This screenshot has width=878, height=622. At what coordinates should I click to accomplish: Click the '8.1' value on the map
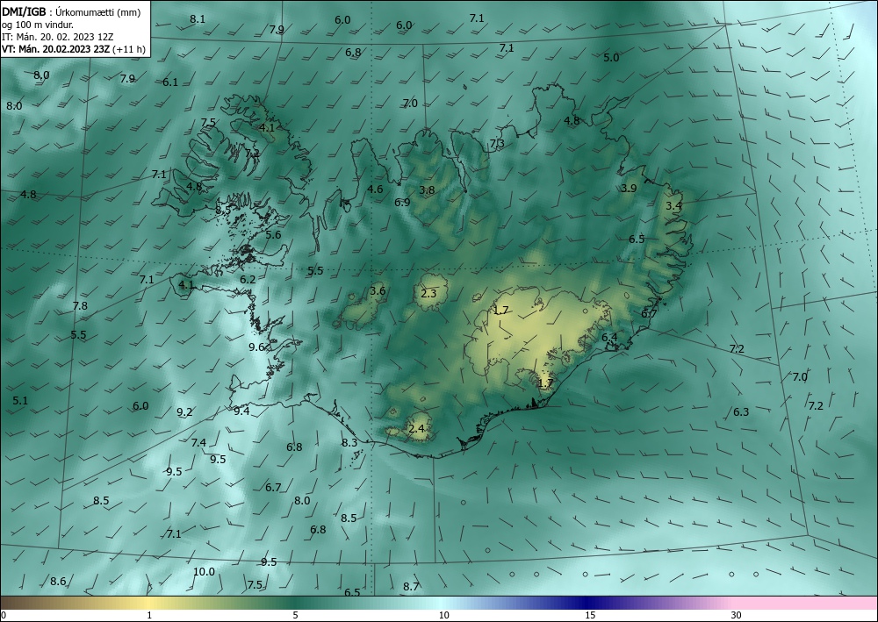[197, 19]
